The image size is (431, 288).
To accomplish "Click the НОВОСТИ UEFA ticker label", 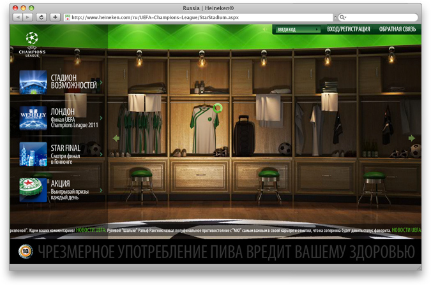I will [x=91, y=230].
